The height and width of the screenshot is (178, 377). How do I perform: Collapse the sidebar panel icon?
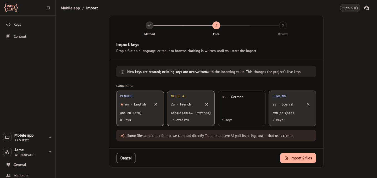coord(48,8)
